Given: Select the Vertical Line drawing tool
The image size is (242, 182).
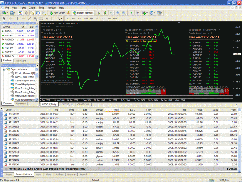Looking at the screenshot, I should (x=17, y=19).
